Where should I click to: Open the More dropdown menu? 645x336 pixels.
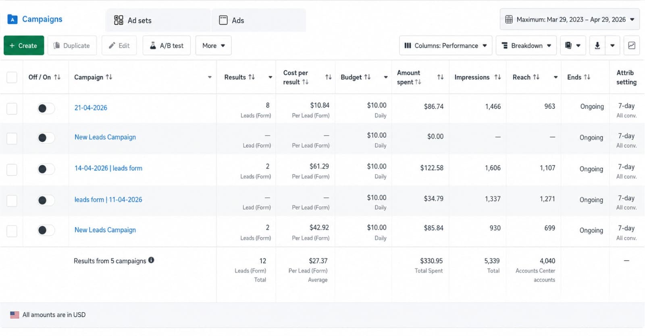(x=213, y=45)
